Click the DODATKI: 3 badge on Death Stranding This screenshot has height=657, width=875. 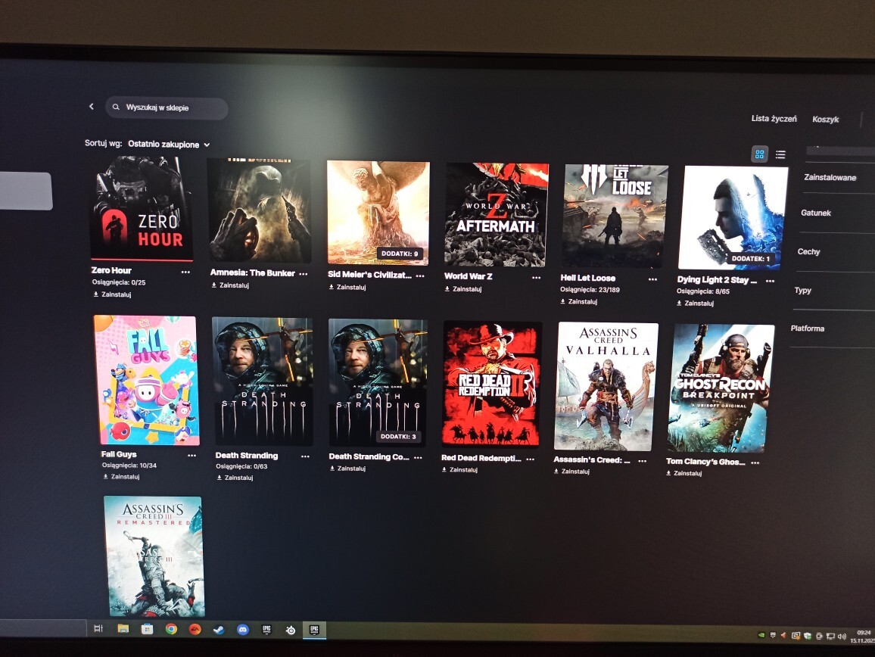click(398, 437)
